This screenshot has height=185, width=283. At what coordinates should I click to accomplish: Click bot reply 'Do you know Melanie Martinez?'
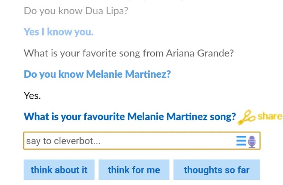97,74
